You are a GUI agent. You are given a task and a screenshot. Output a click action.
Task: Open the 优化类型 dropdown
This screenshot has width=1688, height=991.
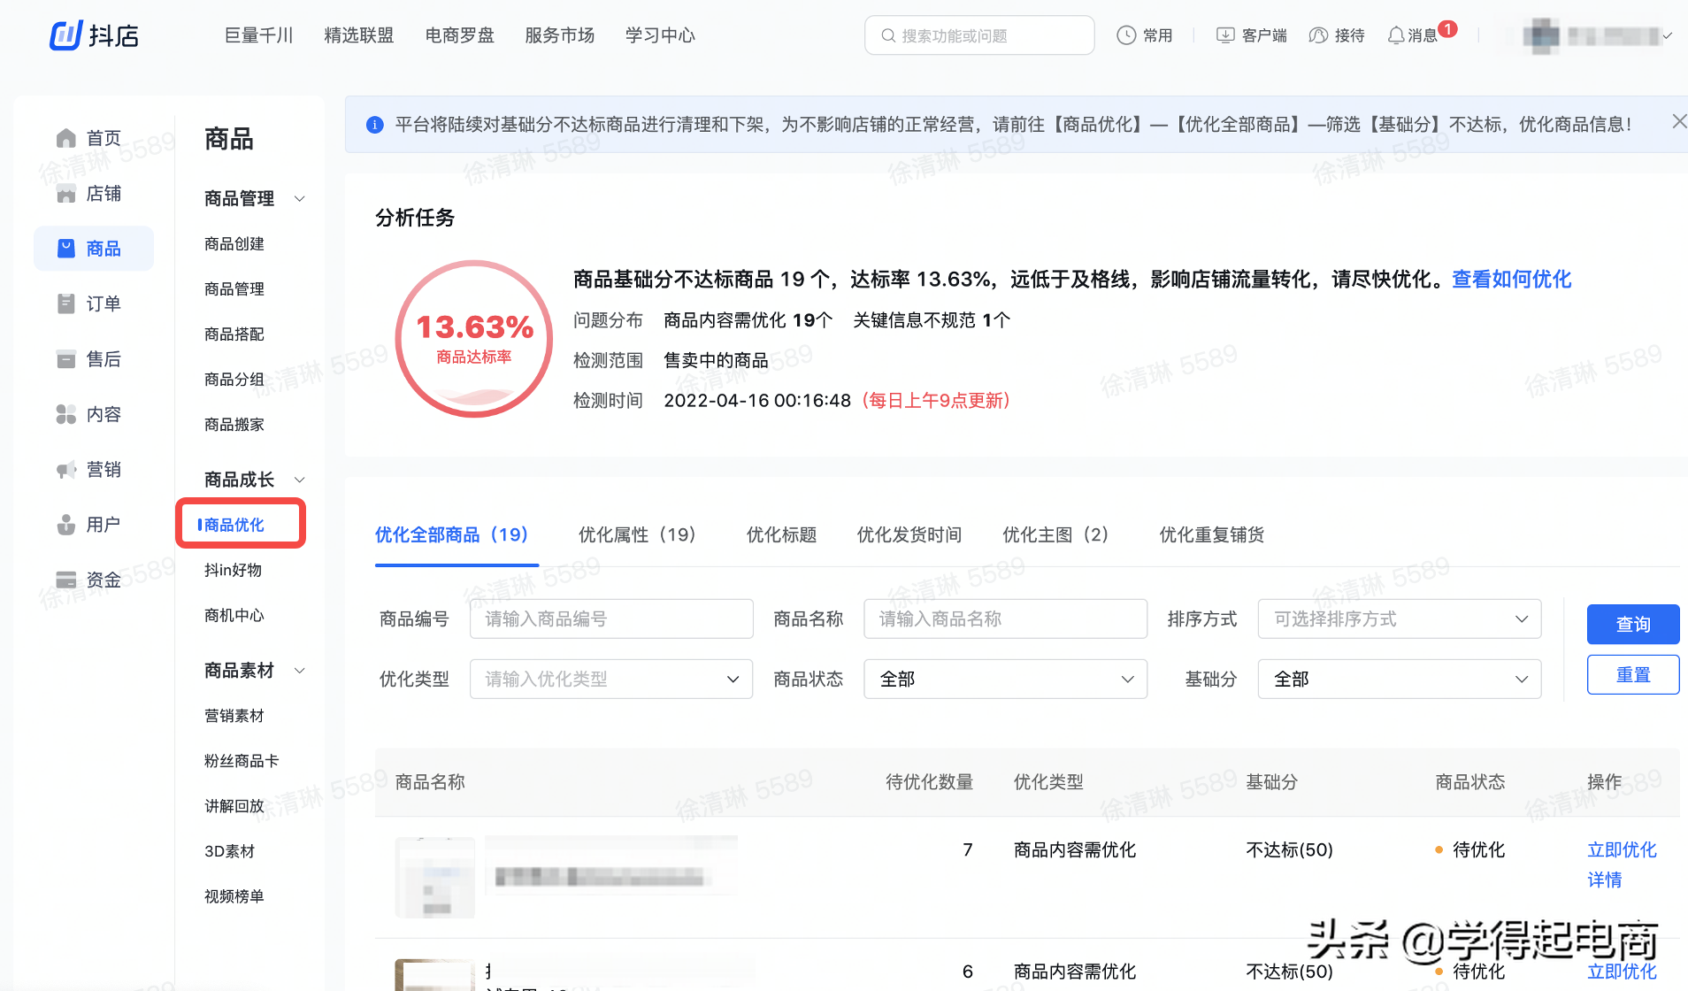(611, 679)
